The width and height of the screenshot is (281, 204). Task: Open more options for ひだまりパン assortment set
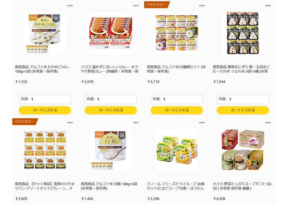click(x=70, y=122)
